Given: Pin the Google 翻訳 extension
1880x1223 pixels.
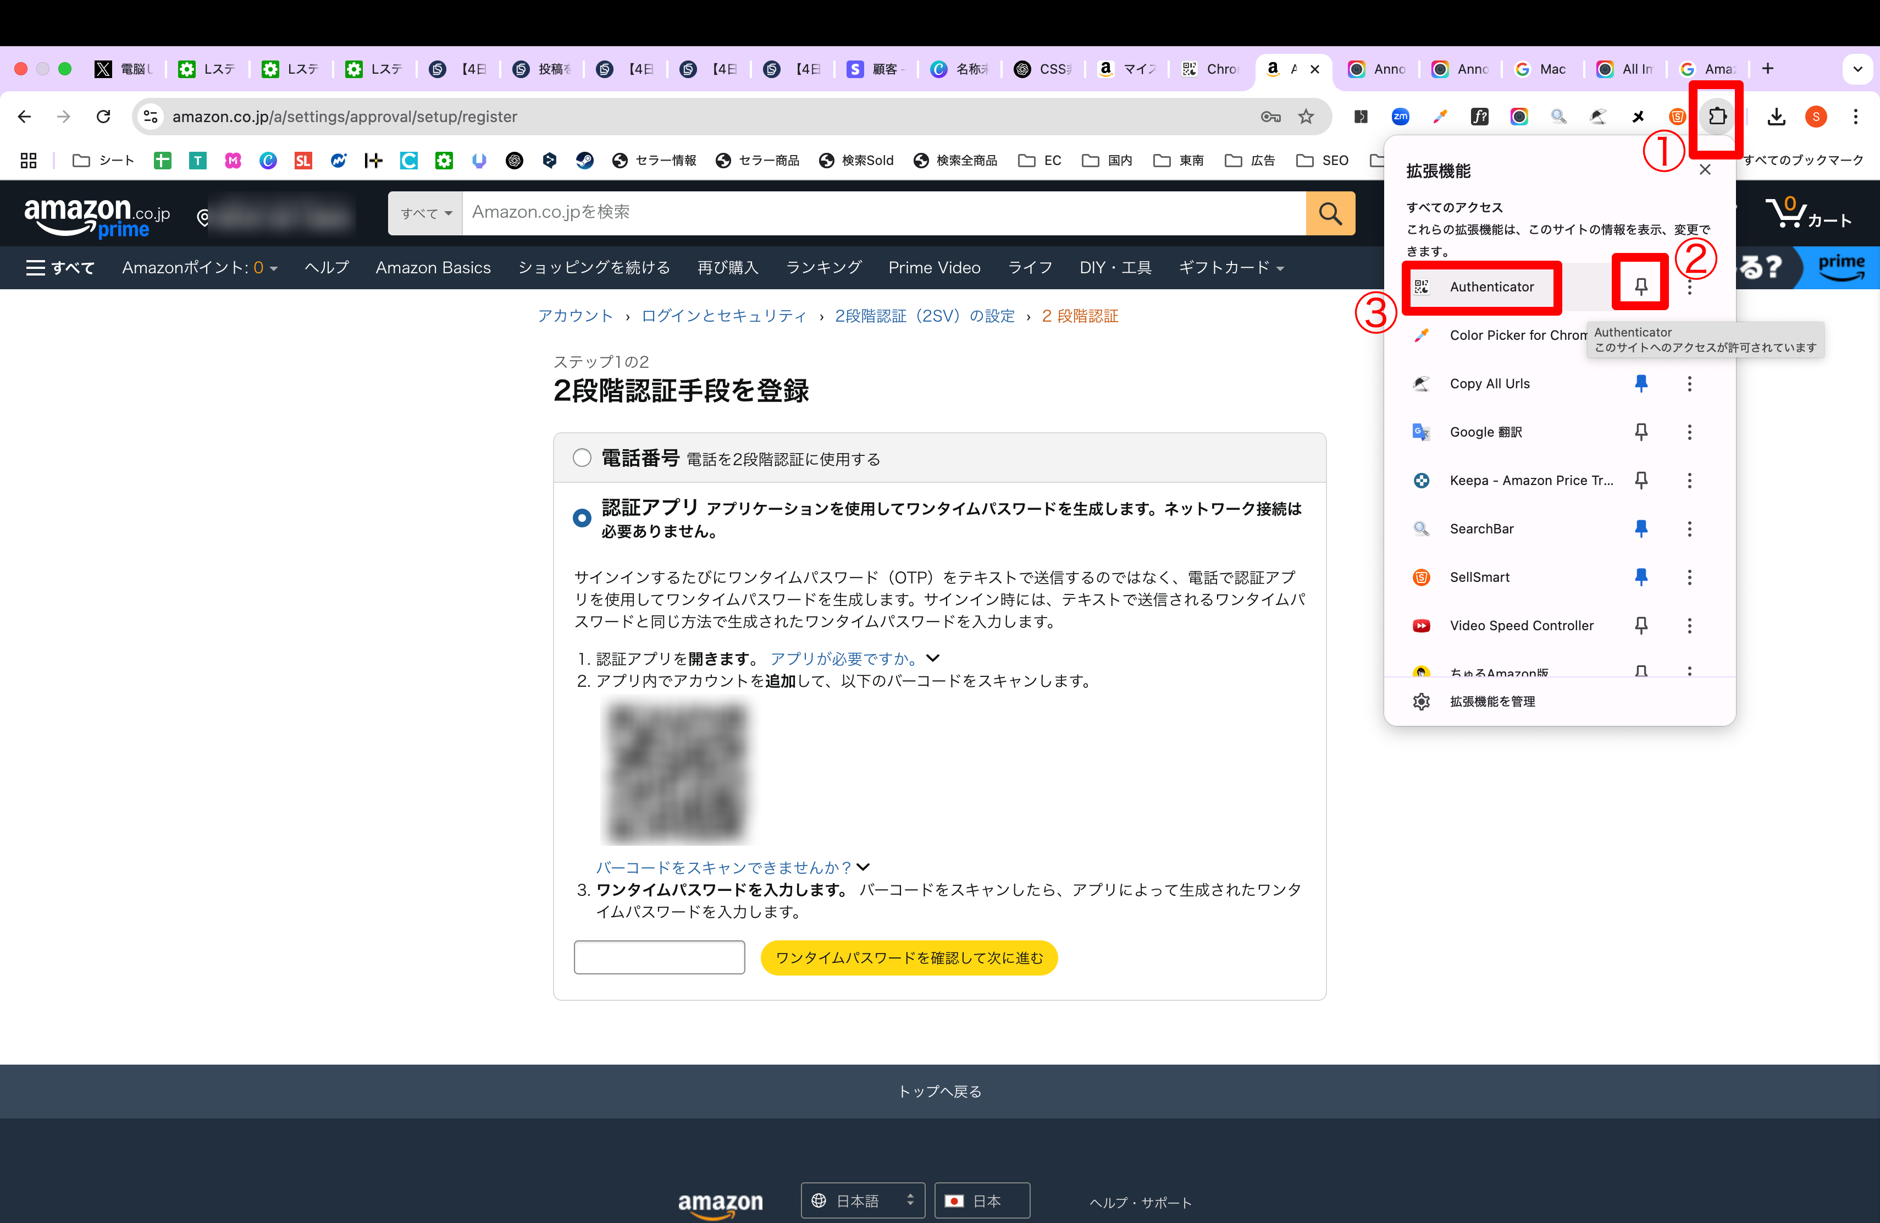Looking at the screenshot, I should (1641, 432).
